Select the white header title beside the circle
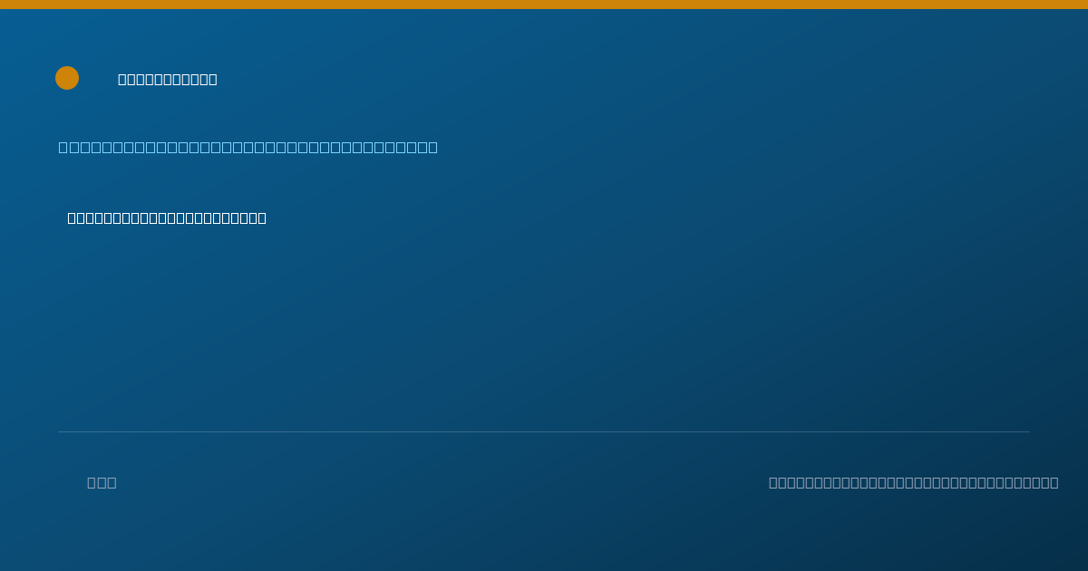Screen dimensions: 1088x571 (168, 79)
